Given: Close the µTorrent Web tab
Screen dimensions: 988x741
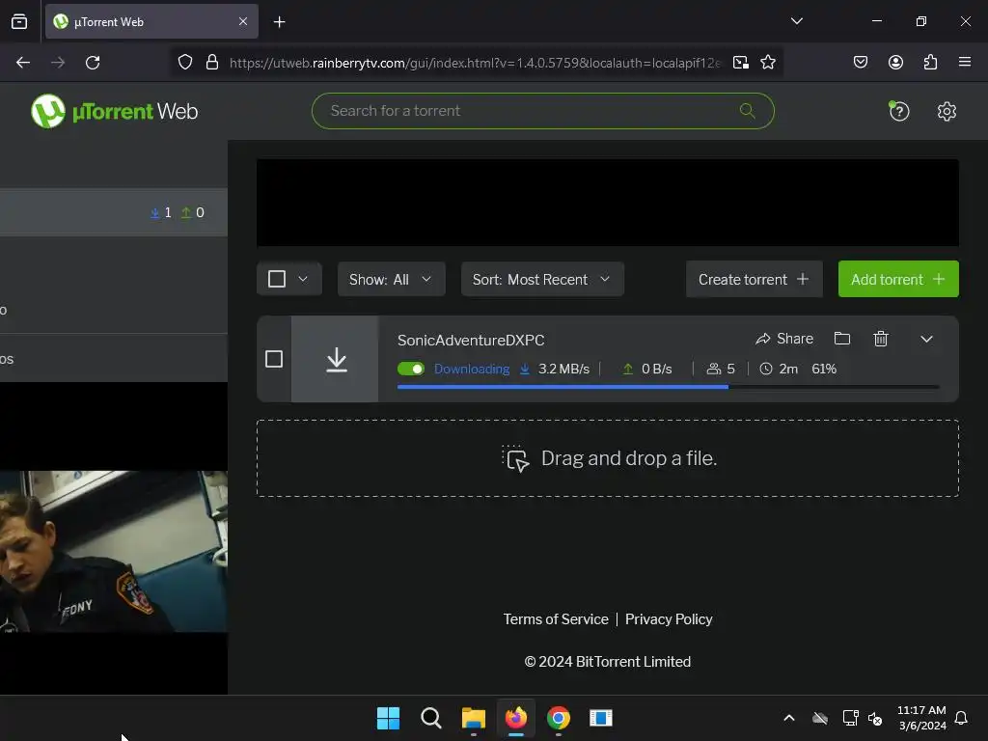Looking at the screenshot, I should click(x=243, y=21).
